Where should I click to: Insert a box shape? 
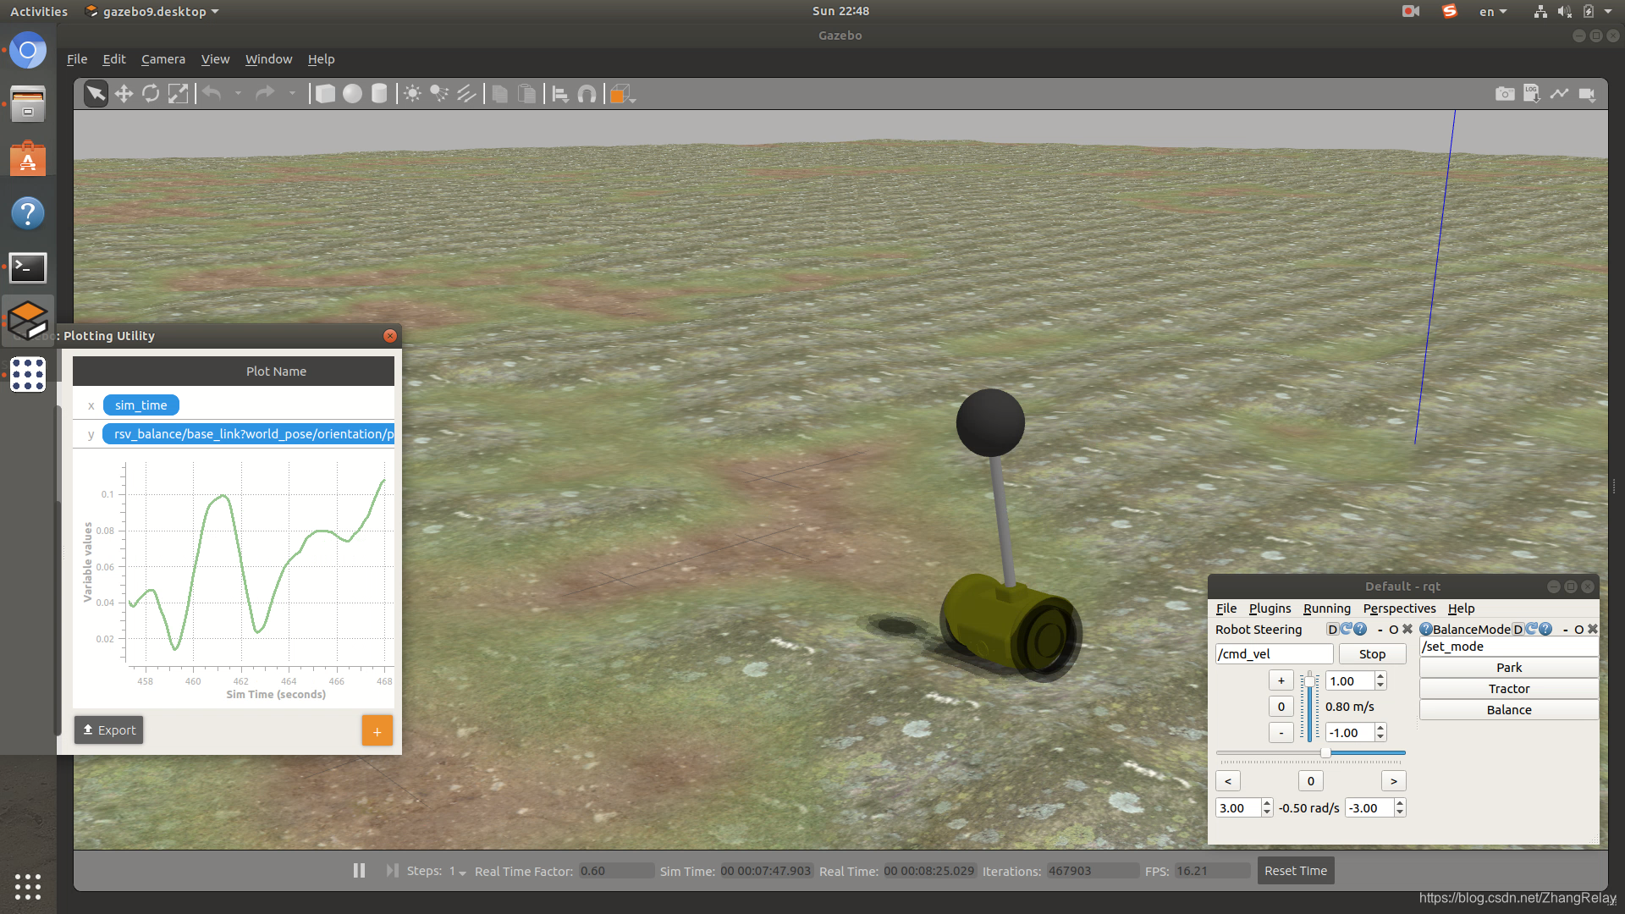[x=325, y=94]
